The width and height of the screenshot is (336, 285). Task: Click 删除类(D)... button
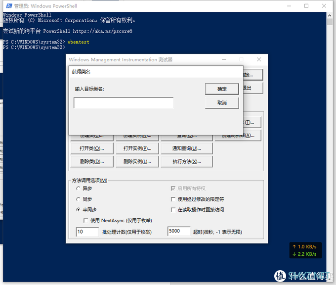coord(92,162)
